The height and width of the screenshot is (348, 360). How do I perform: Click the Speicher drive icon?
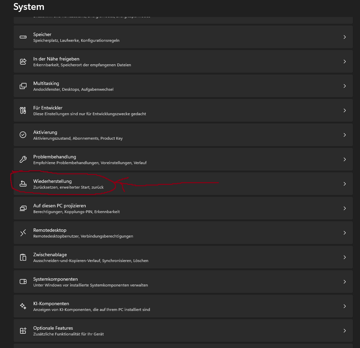(x=23, y=37)
